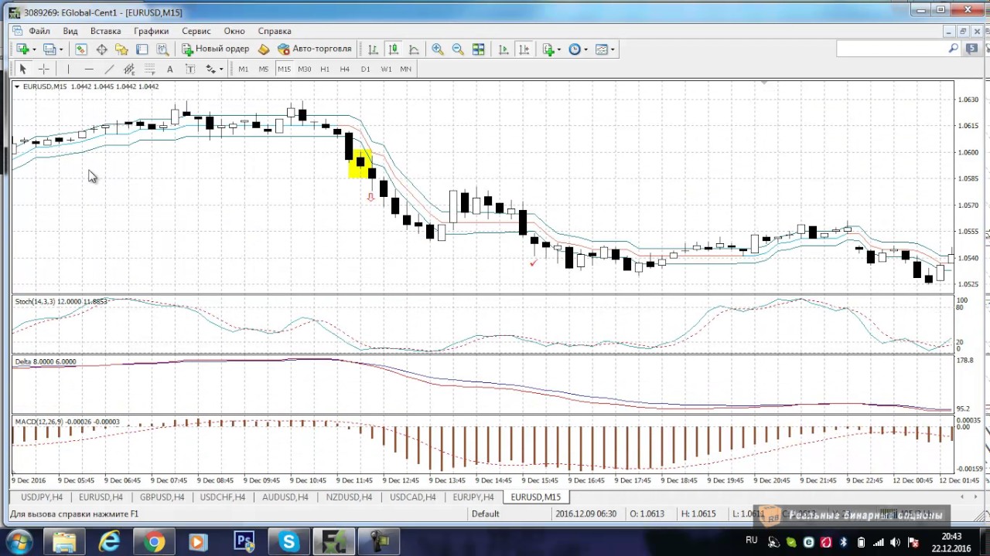This screenshot has width=990, height=556.
Task: Select the Cursor arrow tool
Action: pyautogui.click(x=22, y=69)
